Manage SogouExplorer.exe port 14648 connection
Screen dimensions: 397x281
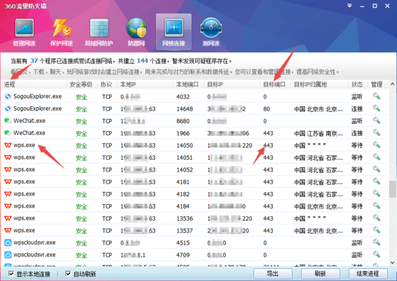(376, 108)
